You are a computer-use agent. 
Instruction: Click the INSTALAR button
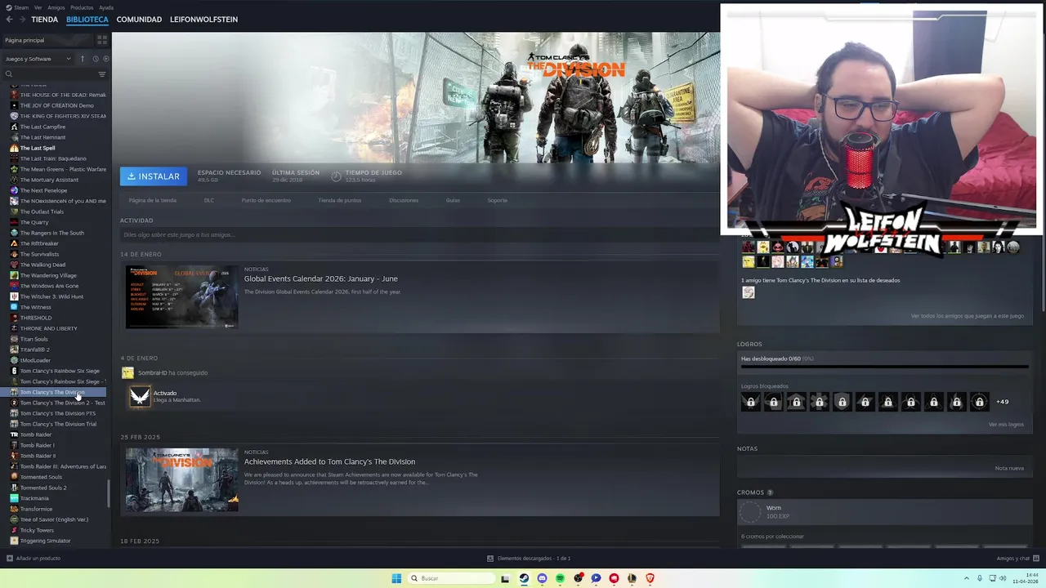coord(154,176)
